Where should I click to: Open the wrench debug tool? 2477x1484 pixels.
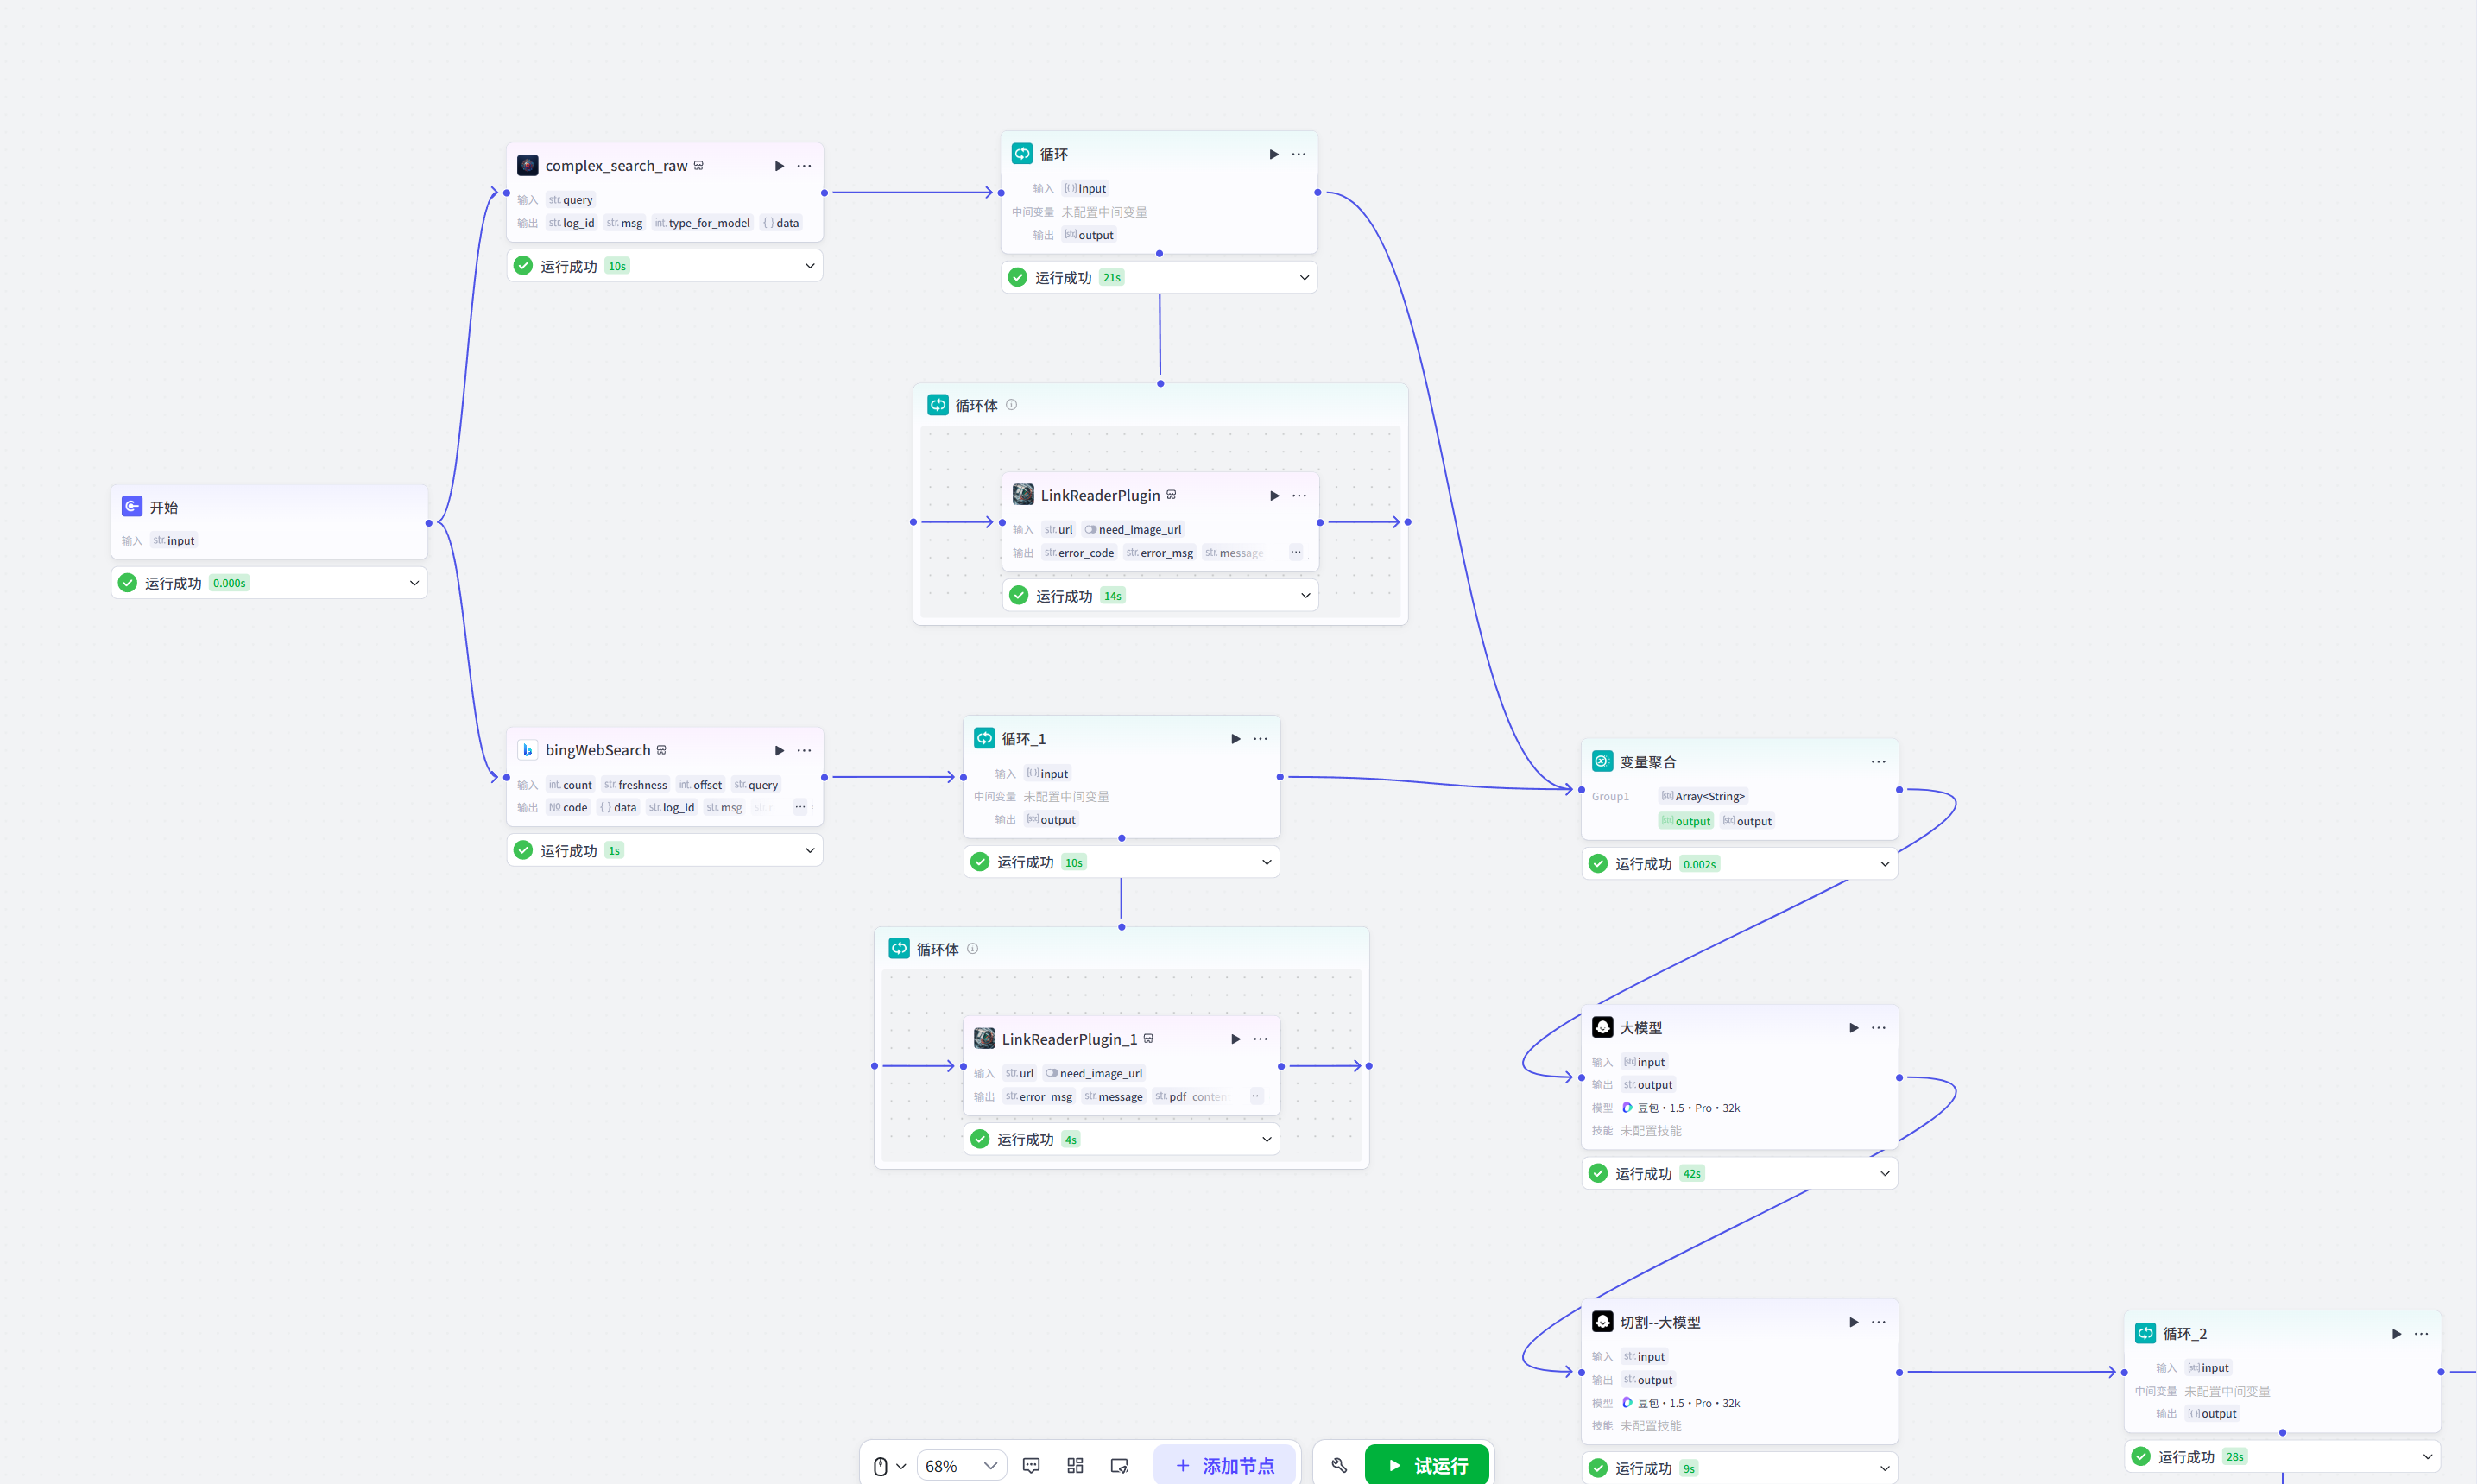pos(1339,1465)
